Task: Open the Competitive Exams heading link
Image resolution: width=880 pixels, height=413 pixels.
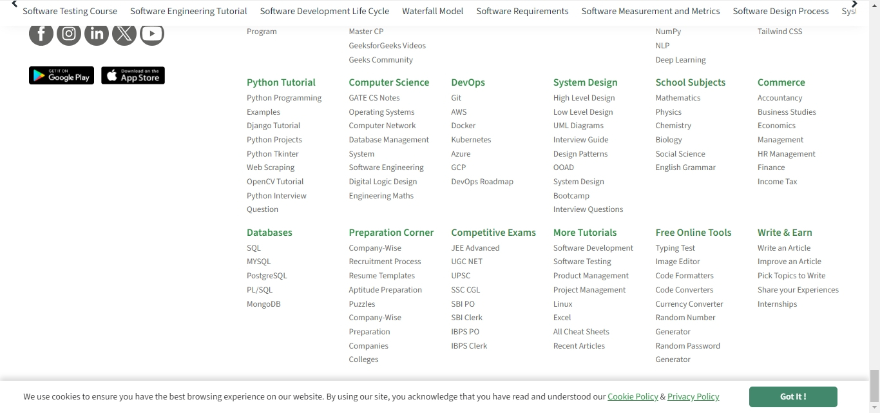Action: [493, 233]
